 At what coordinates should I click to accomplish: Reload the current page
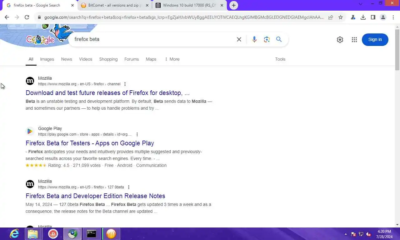27,17
